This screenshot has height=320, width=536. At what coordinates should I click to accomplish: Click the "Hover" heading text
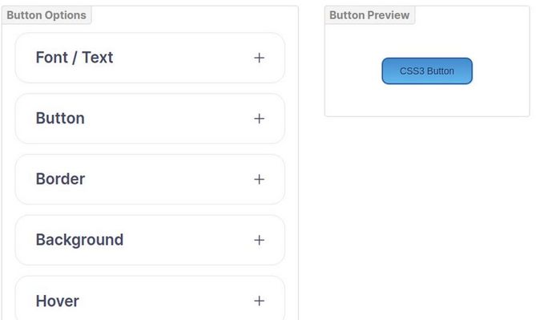coord(58,302)
